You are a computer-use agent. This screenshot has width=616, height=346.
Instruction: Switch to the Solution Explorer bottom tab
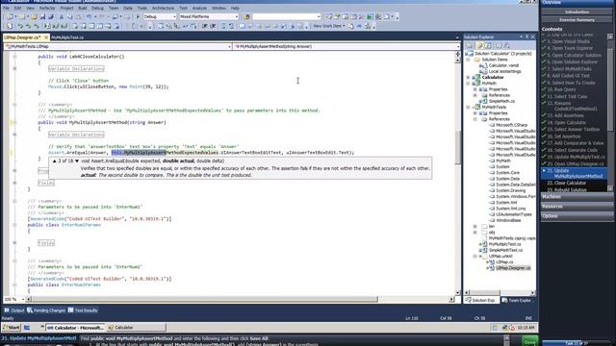[x=481, y=301]
